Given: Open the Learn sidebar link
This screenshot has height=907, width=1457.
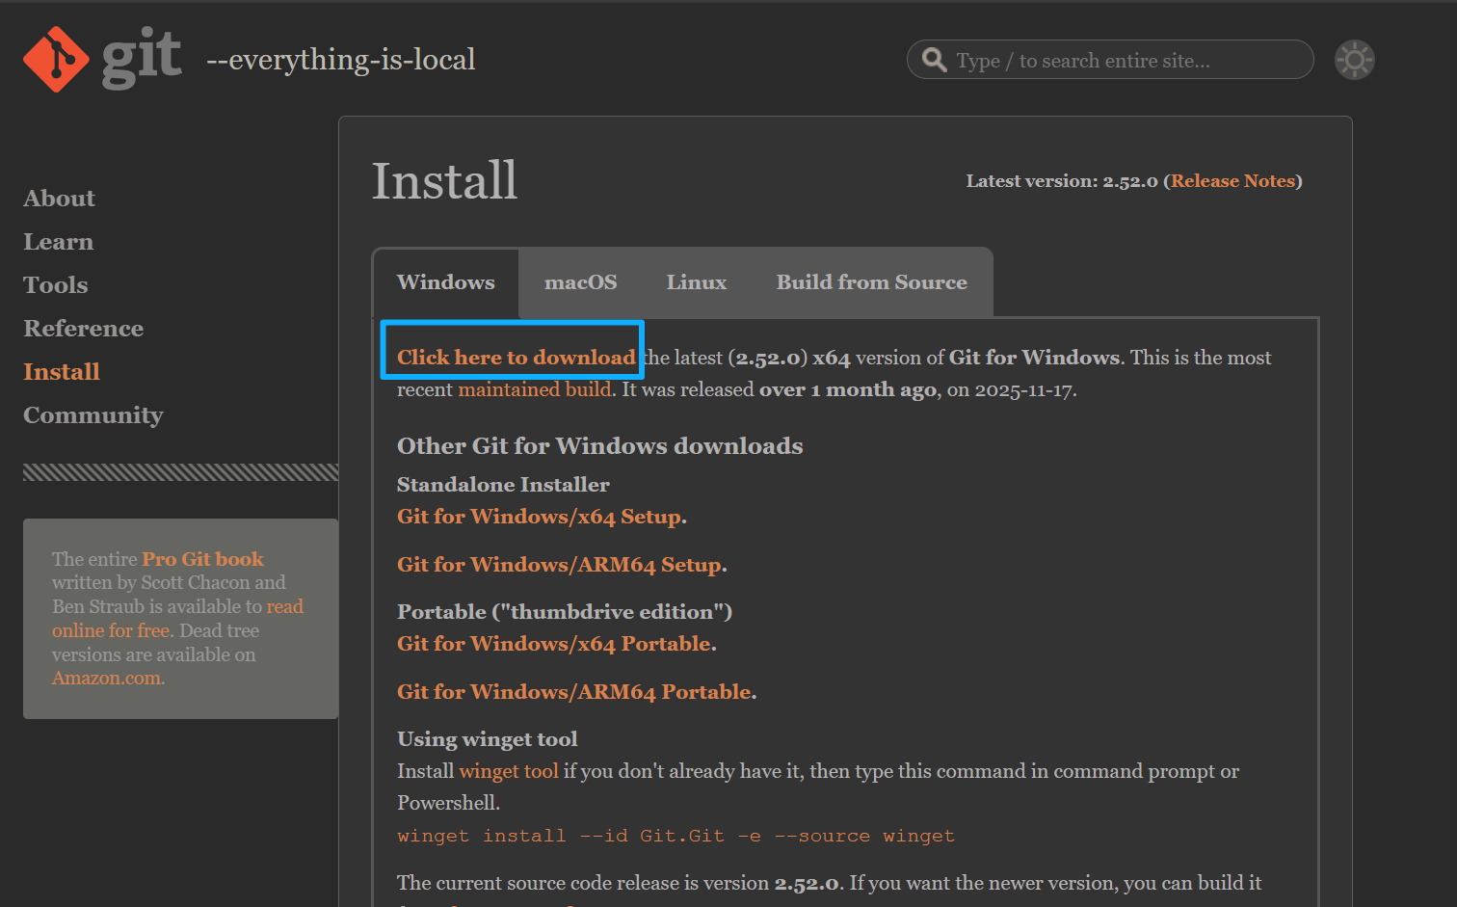Looking at the screenshot, I should pos(58,242).
